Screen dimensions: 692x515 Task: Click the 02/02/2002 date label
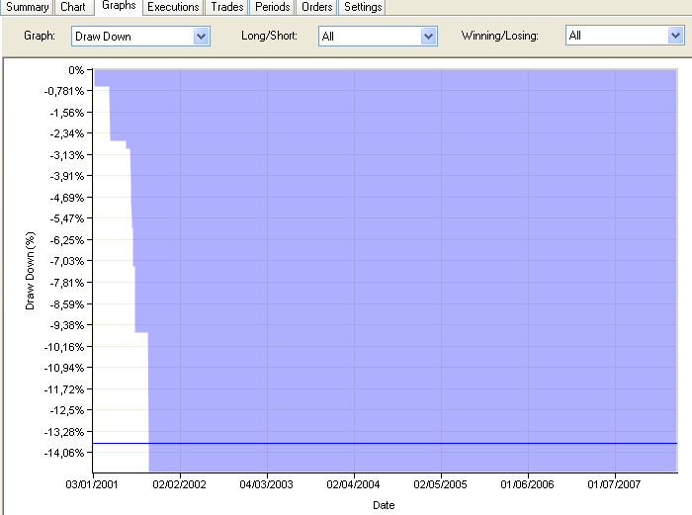pyautogui.click(x=179, y=484)
